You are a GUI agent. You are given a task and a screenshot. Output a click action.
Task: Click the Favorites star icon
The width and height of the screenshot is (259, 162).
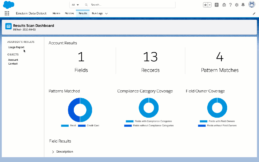point(205,5)
